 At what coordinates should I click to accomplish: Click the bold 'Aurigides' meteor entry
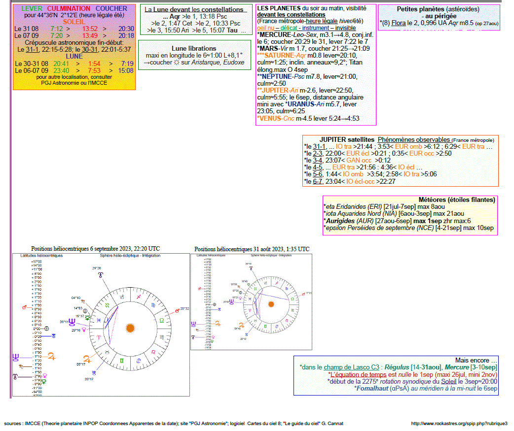(x=340, y=221)
